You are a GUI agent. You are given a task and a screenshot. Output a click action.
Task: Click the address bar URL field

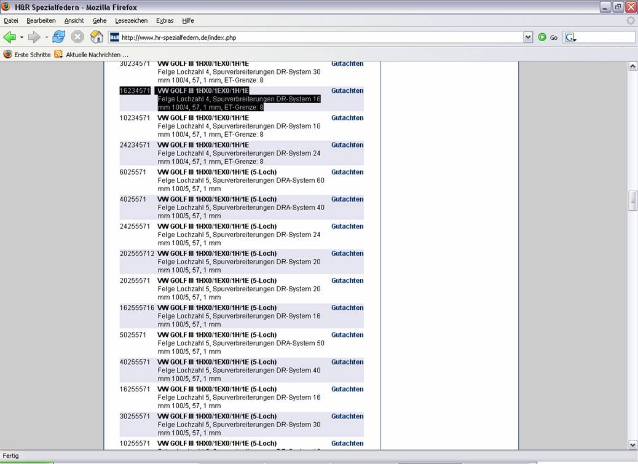pyautogui.click(x=320, y=37)
